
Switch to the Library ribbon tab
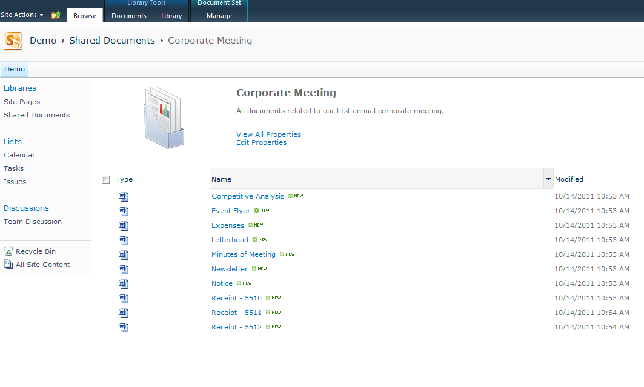[171, 16]
